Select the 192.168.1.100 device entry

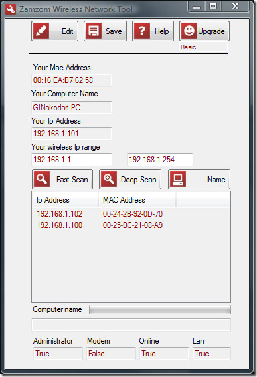pyautogui.click(x=131, y=225)
